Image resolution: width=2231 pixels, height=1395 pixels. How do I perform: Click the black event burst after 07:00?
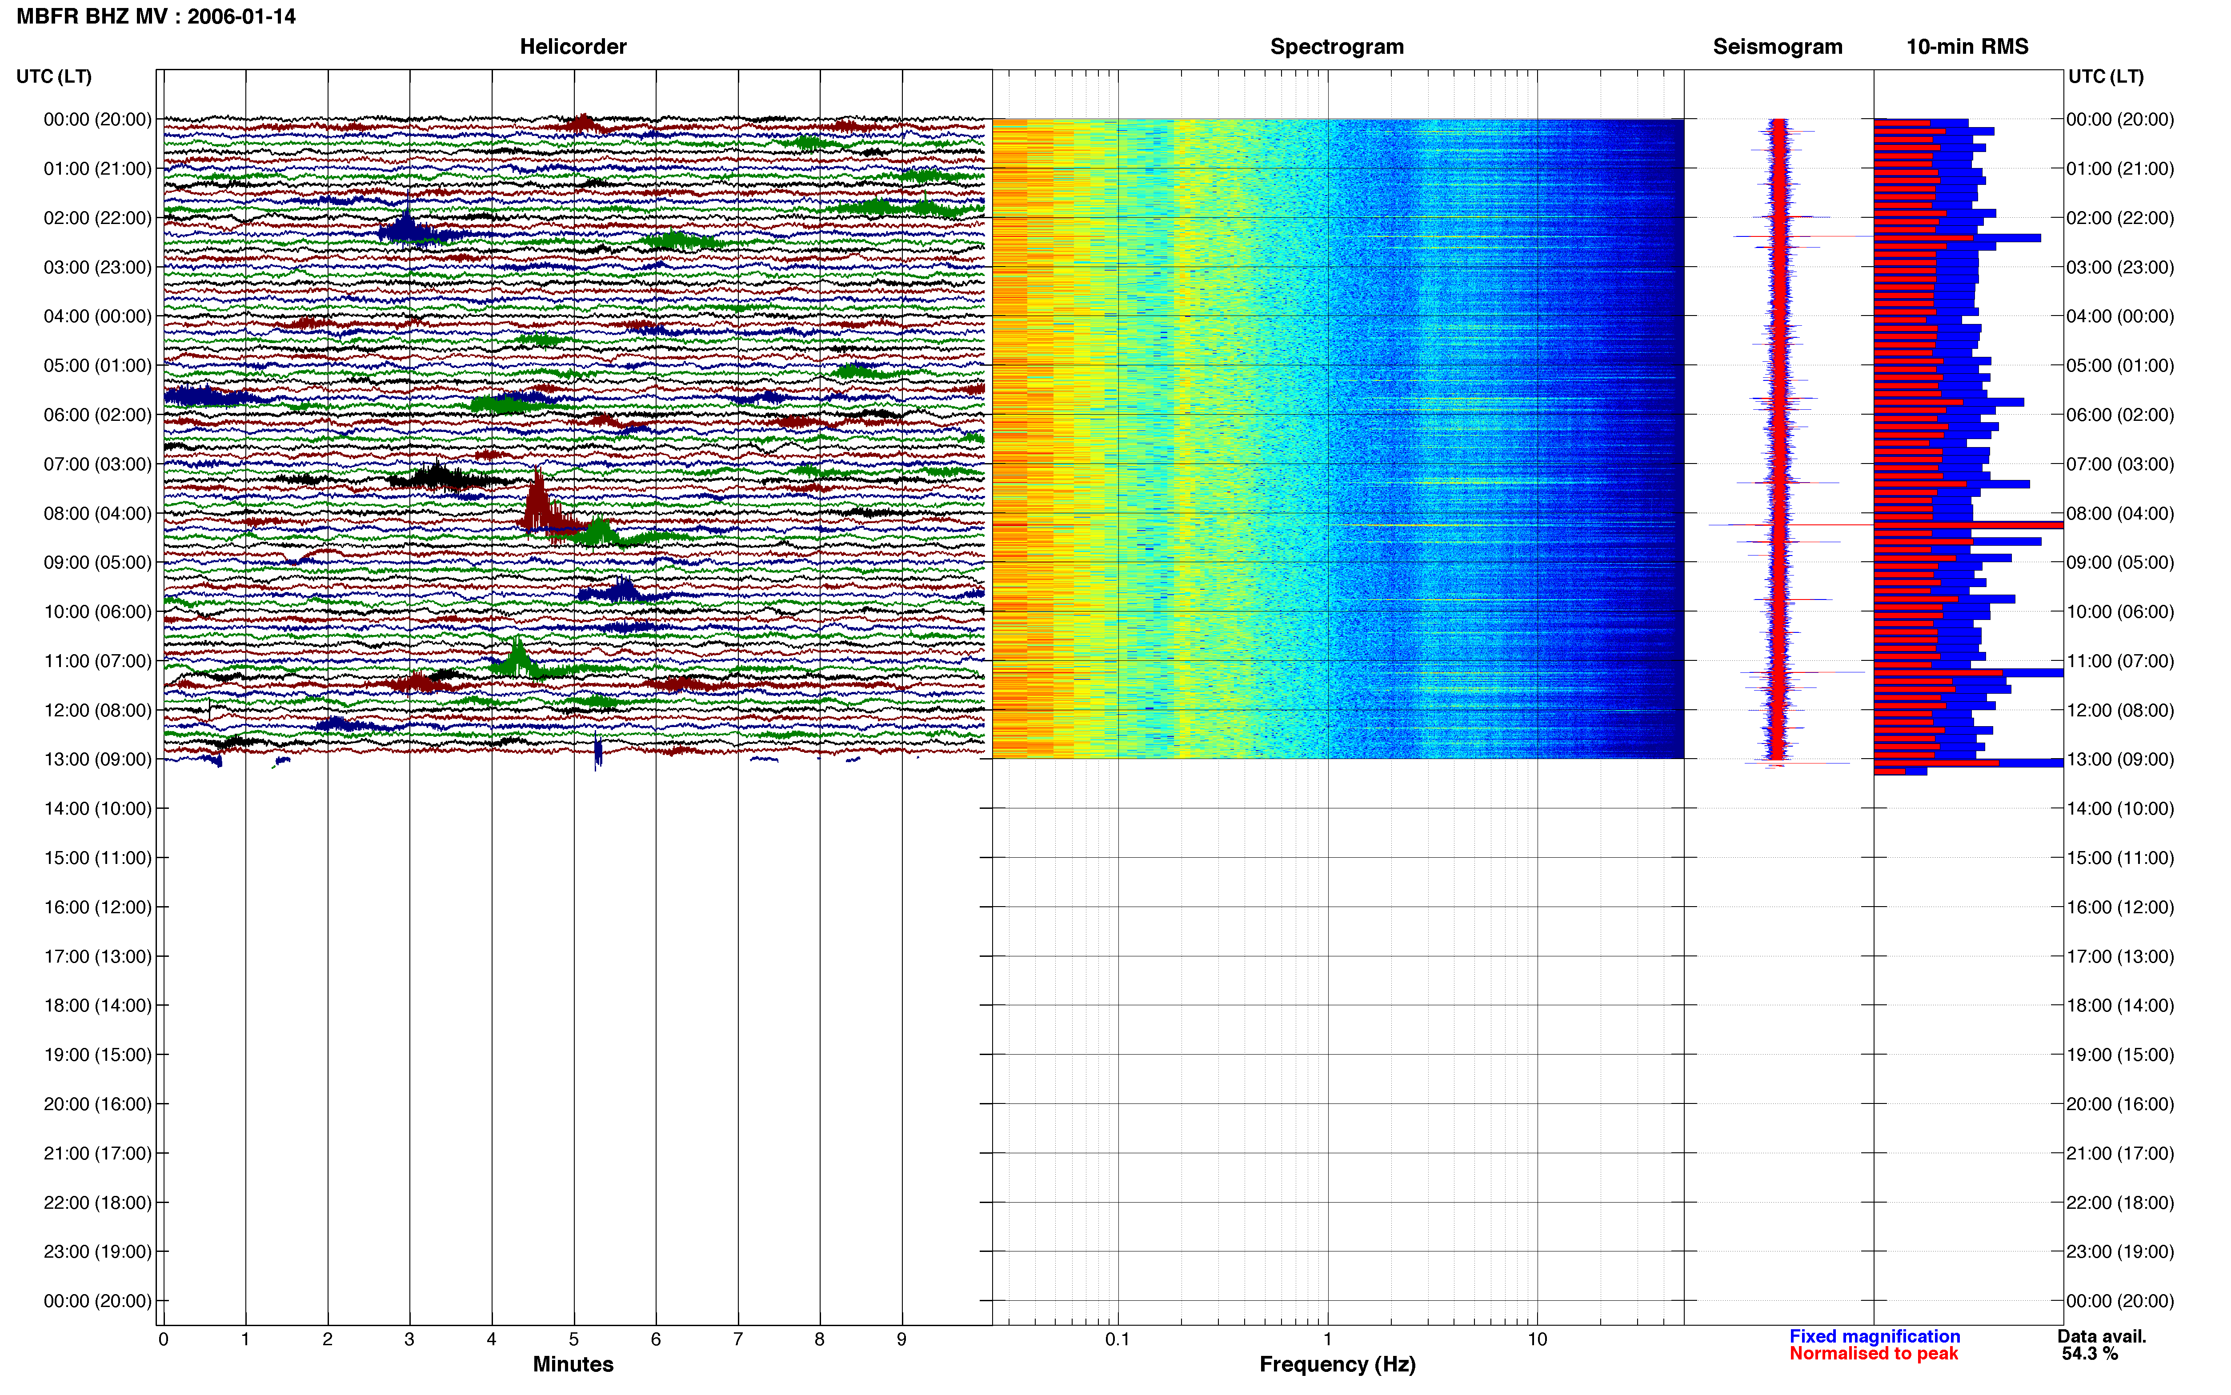[441, 477]
